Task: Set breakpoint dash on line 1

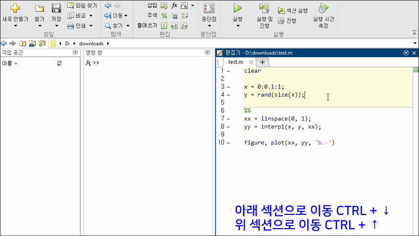Action: 228,71
